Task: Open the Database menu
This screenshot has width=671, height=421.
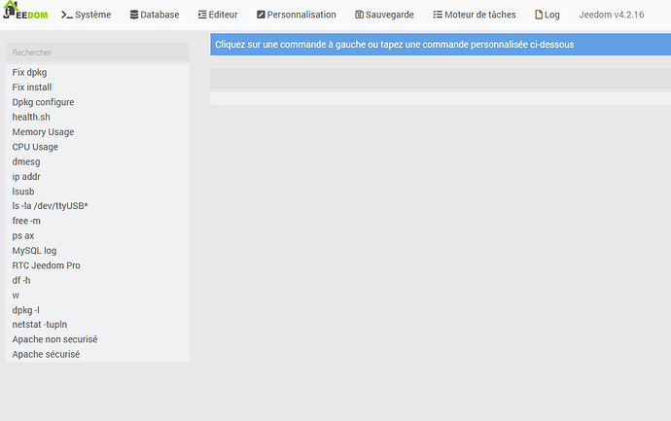Action: [x=155, y=15]
